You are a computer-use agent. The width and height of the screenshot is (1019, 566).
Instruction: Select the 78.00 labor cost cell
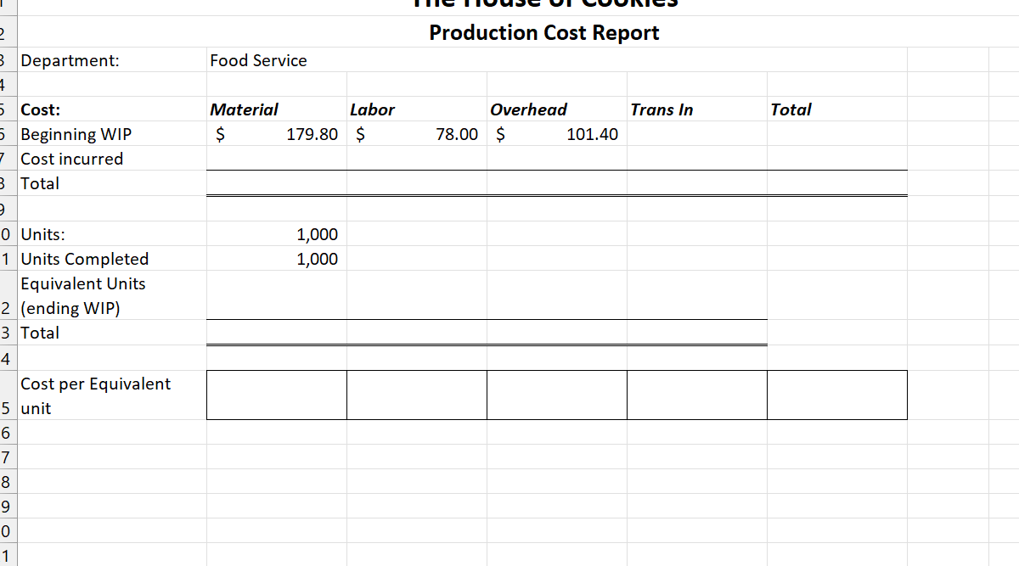(417, 134)
